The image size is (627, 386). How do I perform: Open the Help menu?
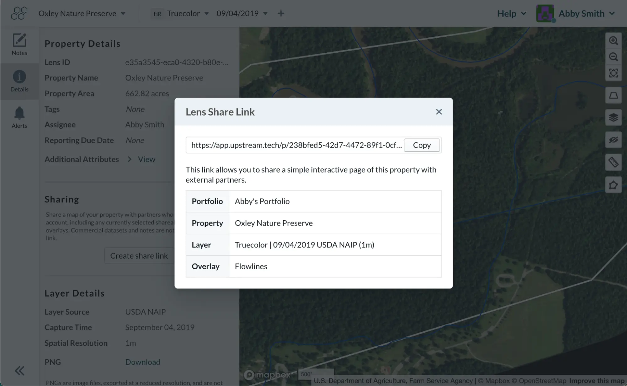click(512, 13)
